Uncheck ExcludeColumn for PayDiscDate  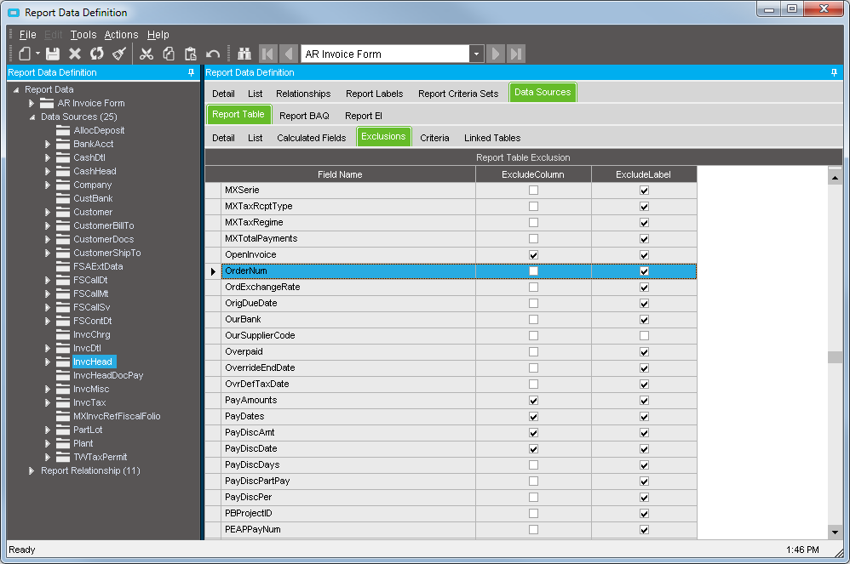pyautogui.click(x=533, y=448)
